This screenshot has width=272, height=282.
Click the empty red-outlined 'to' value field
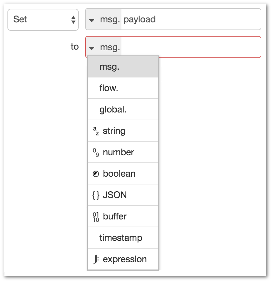191,47
